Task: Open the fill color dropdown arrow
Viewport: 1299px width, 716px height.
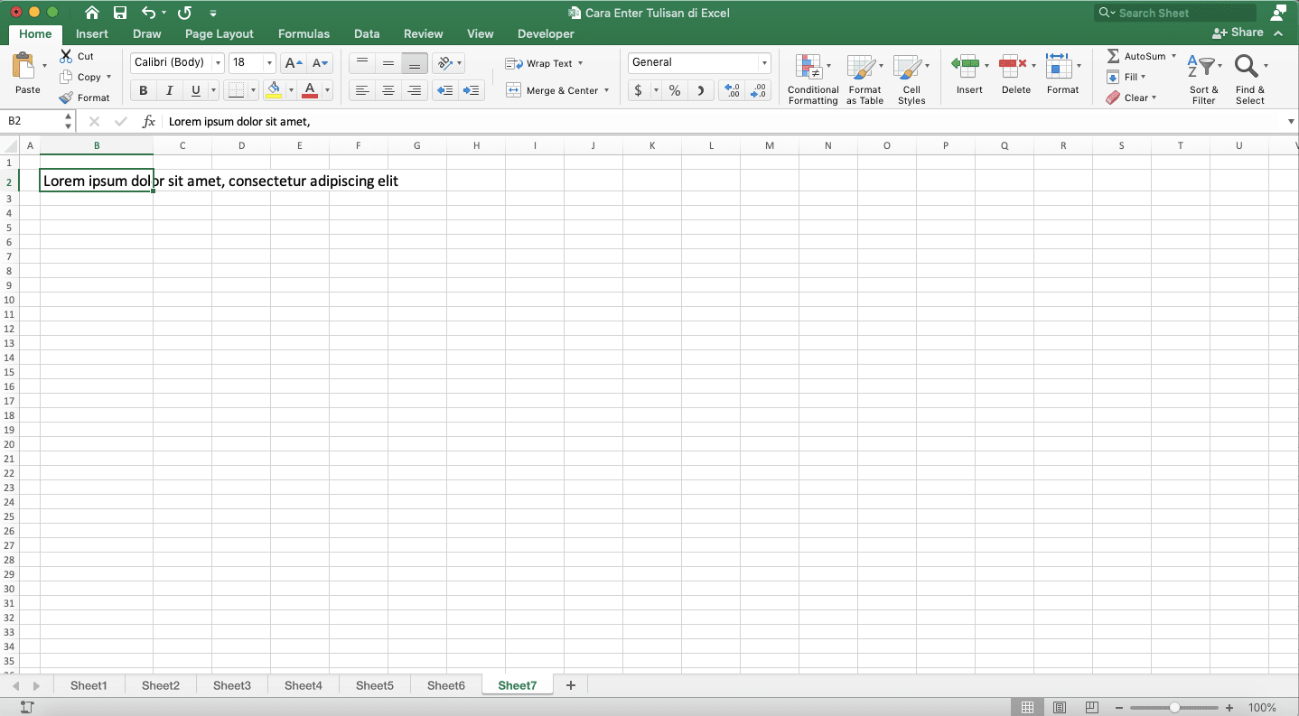Action: click(x=291, y=90)
